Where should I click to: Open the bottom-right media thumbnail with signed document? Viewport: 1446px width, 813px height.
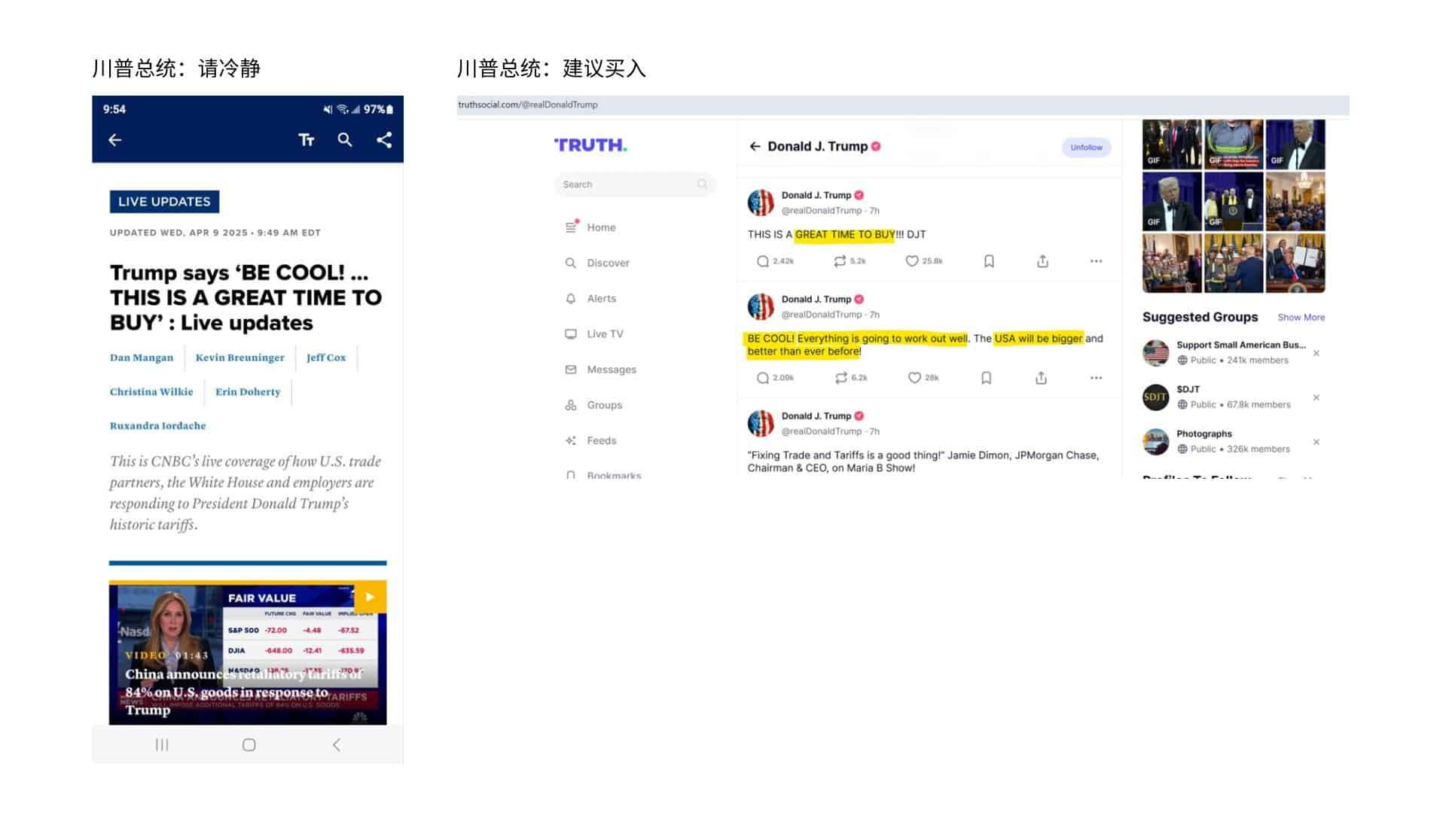point(1295,263)
